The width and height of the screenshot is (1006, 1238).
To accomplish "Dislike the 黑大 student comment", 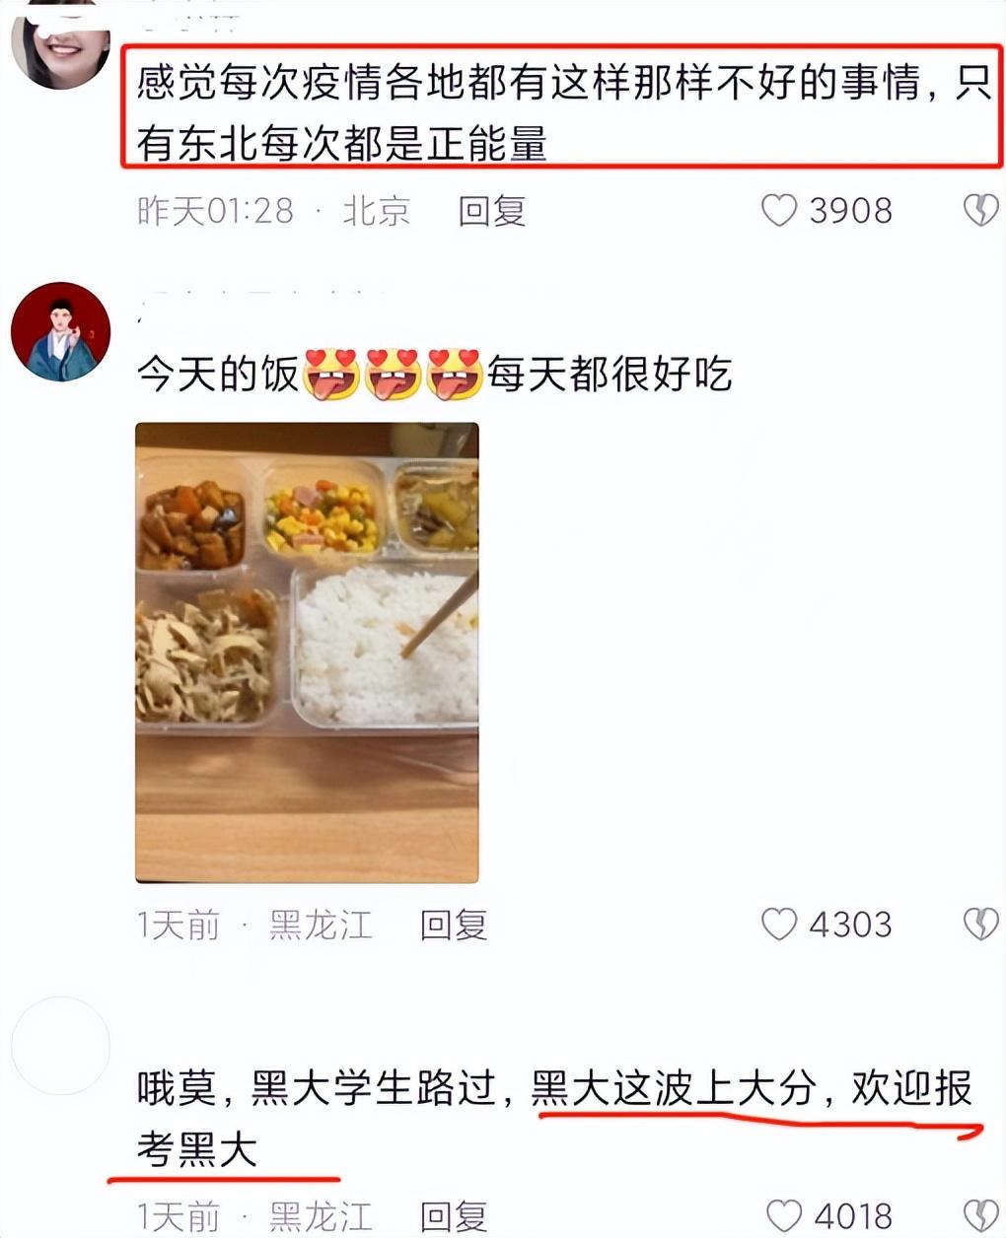I will pyautogui.click(x=980, y=1216).
